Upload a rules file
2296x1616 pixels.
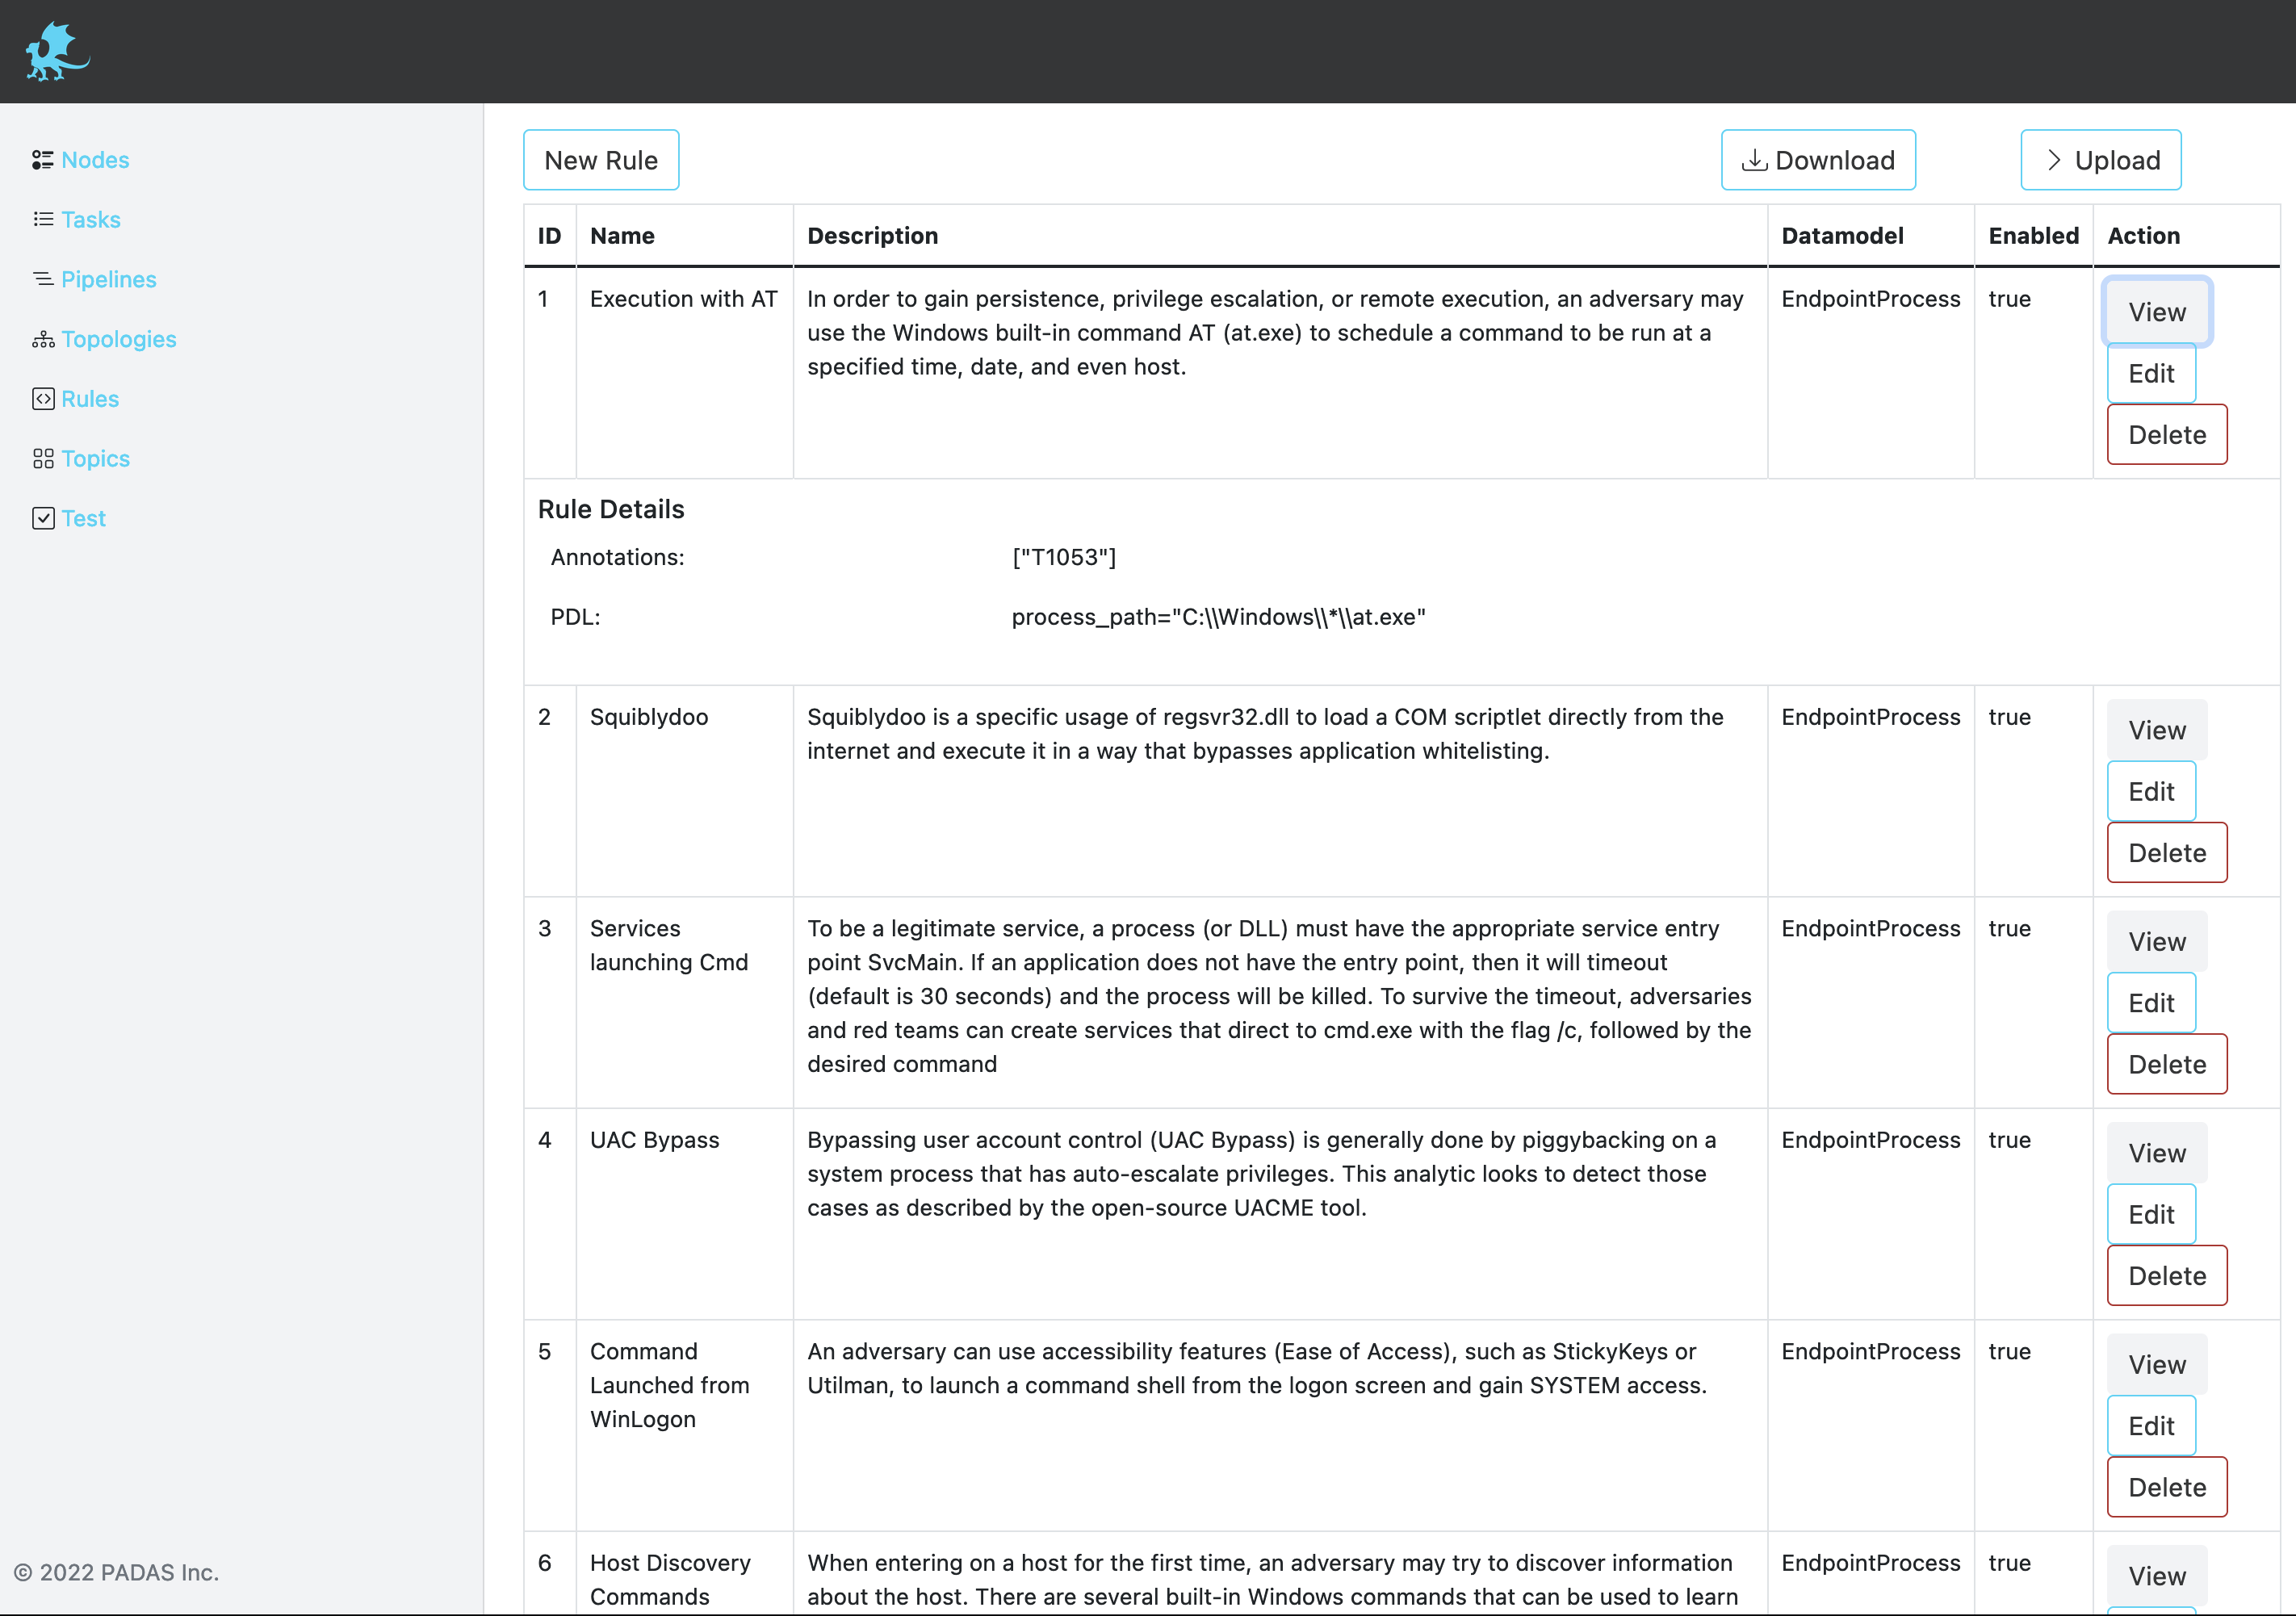pos(2100,160)
